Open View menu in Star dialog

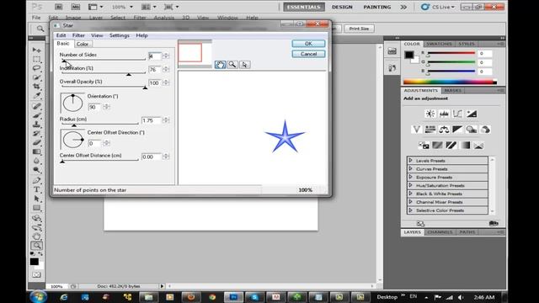[x=97, y=35]
